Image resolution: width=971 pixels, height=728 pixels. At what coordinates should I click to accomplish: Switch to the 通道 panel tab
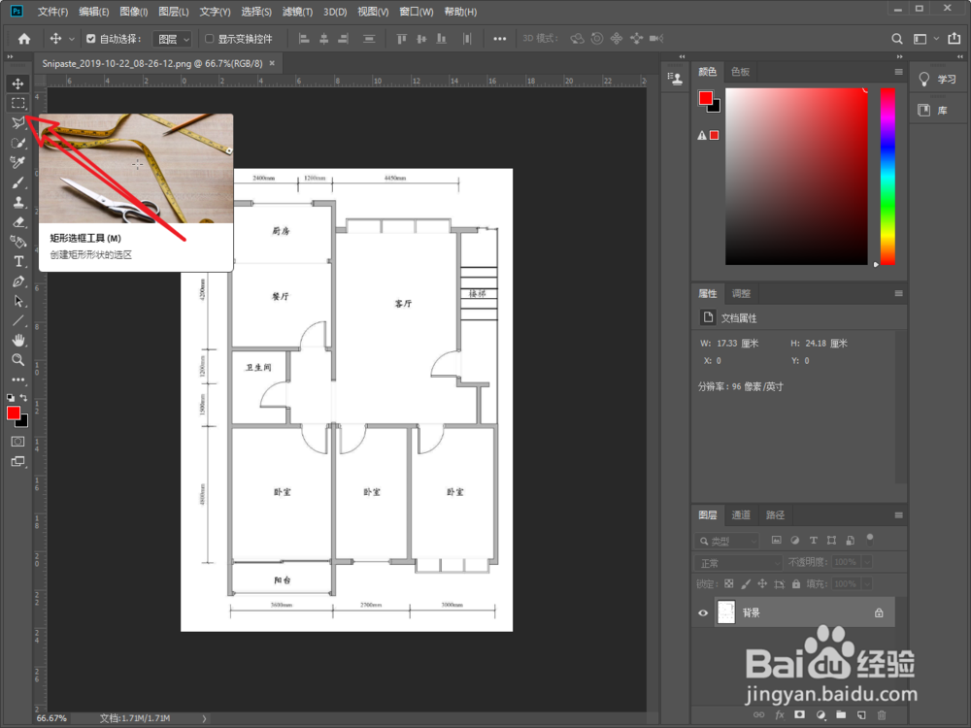click(742, 514)
